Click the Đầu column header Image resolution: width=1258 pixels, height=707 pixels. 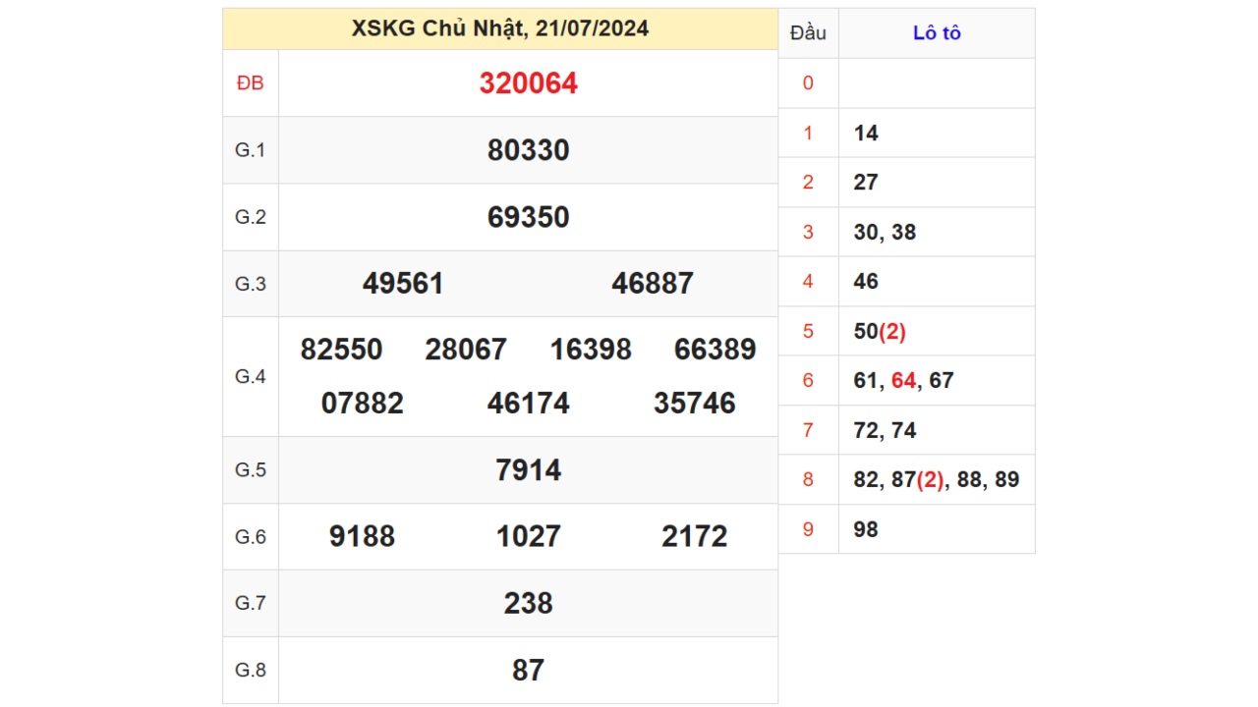click(808, 33)
